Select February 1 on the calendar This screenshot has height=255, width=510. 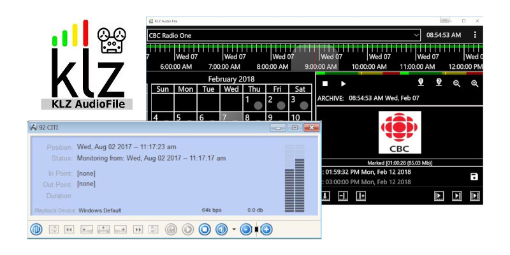click(x=254, y=103)
